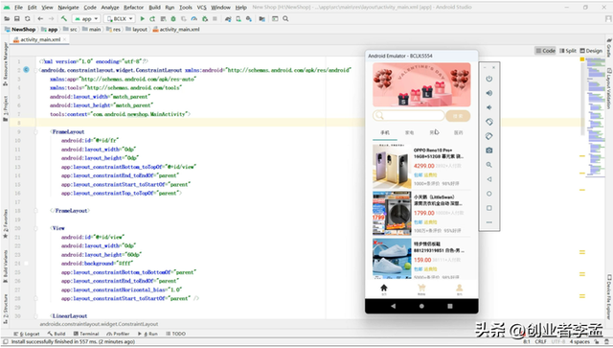Open the app run configuration dropdown
Image resolution: width=613 pixels, height=348 pixels.
(x=86, y=19)
